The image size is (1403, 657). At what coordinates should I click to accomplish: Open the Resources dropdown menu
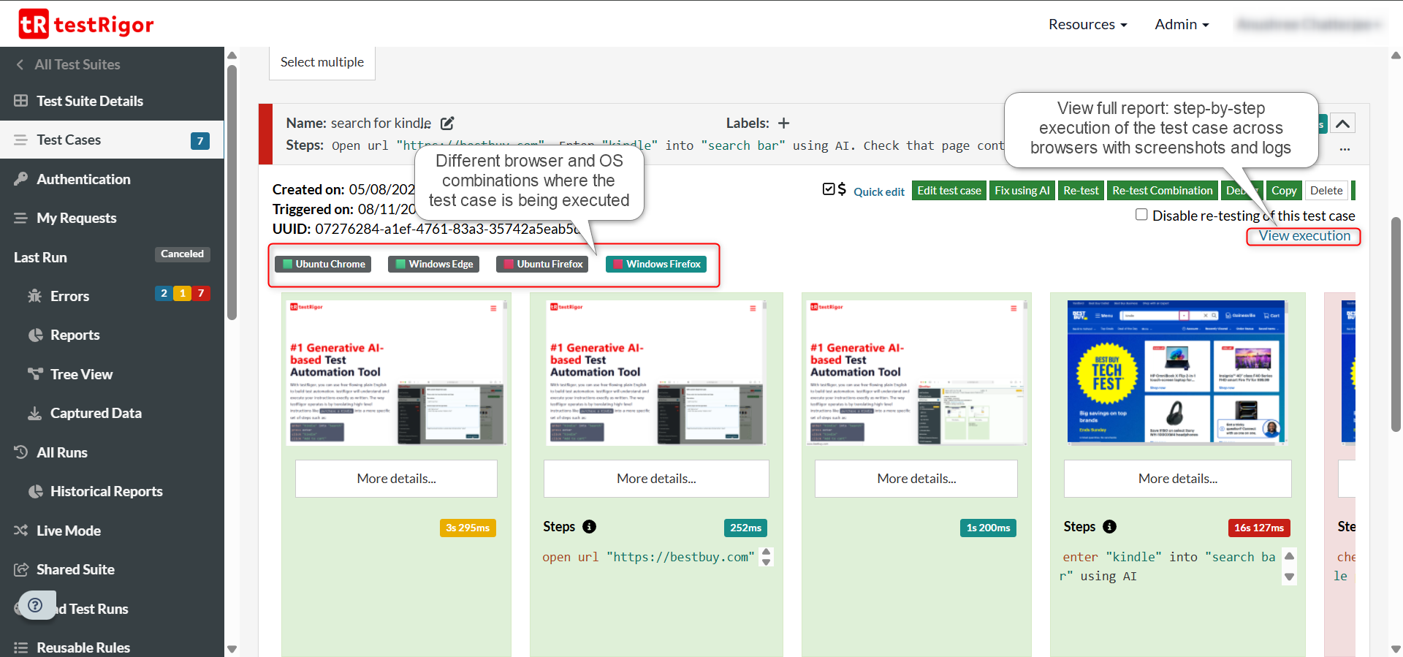pos(1087,24)
